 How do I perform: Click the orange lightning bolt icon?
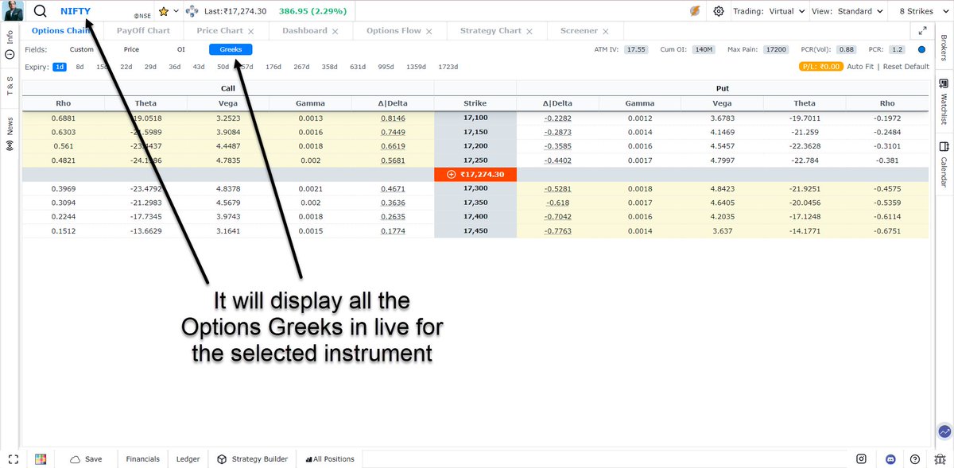(x=693, y=11)
